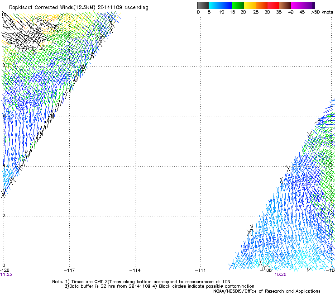Click the colorbar scale label '35'

coord(279,12)
